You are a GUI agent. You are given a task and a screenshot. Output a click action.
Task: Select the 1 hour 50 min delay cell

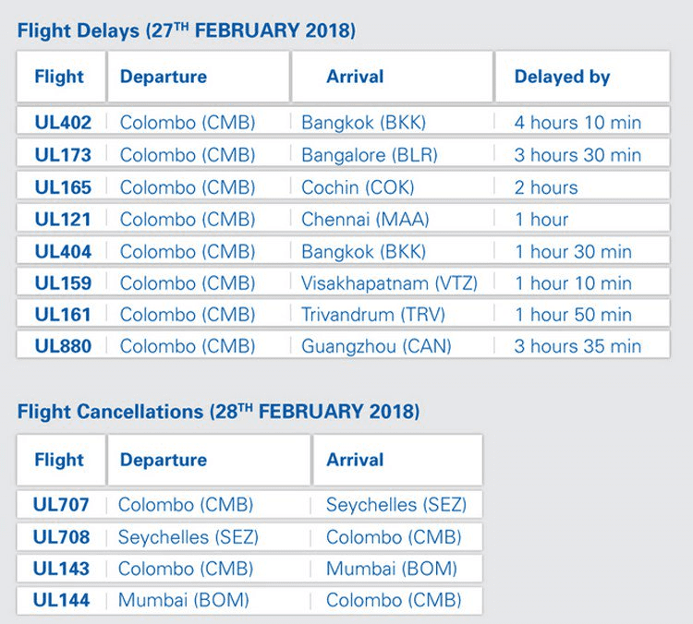[573, 315]
